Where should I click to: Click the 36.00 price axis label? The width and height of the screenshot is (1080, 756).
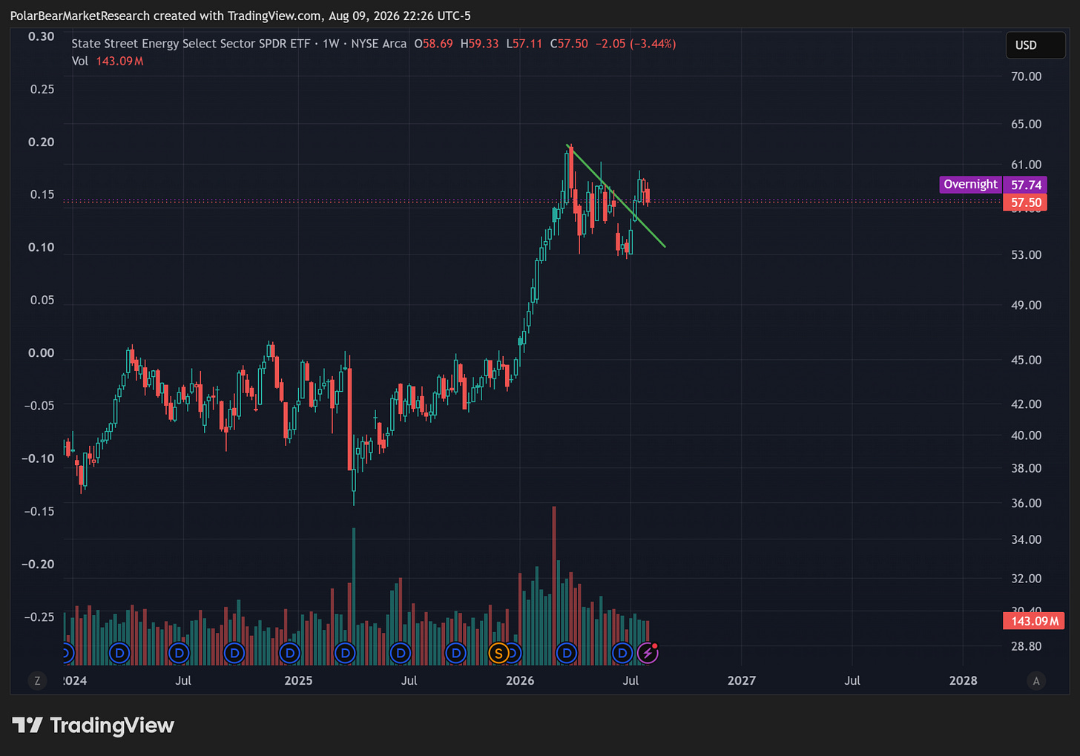click(x=1026, y=503)
